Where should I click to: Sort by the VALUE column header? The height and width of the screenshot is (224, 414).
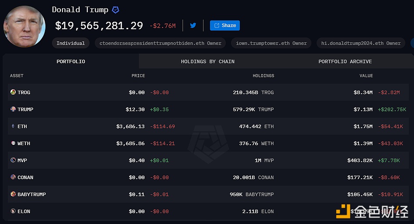366,76
